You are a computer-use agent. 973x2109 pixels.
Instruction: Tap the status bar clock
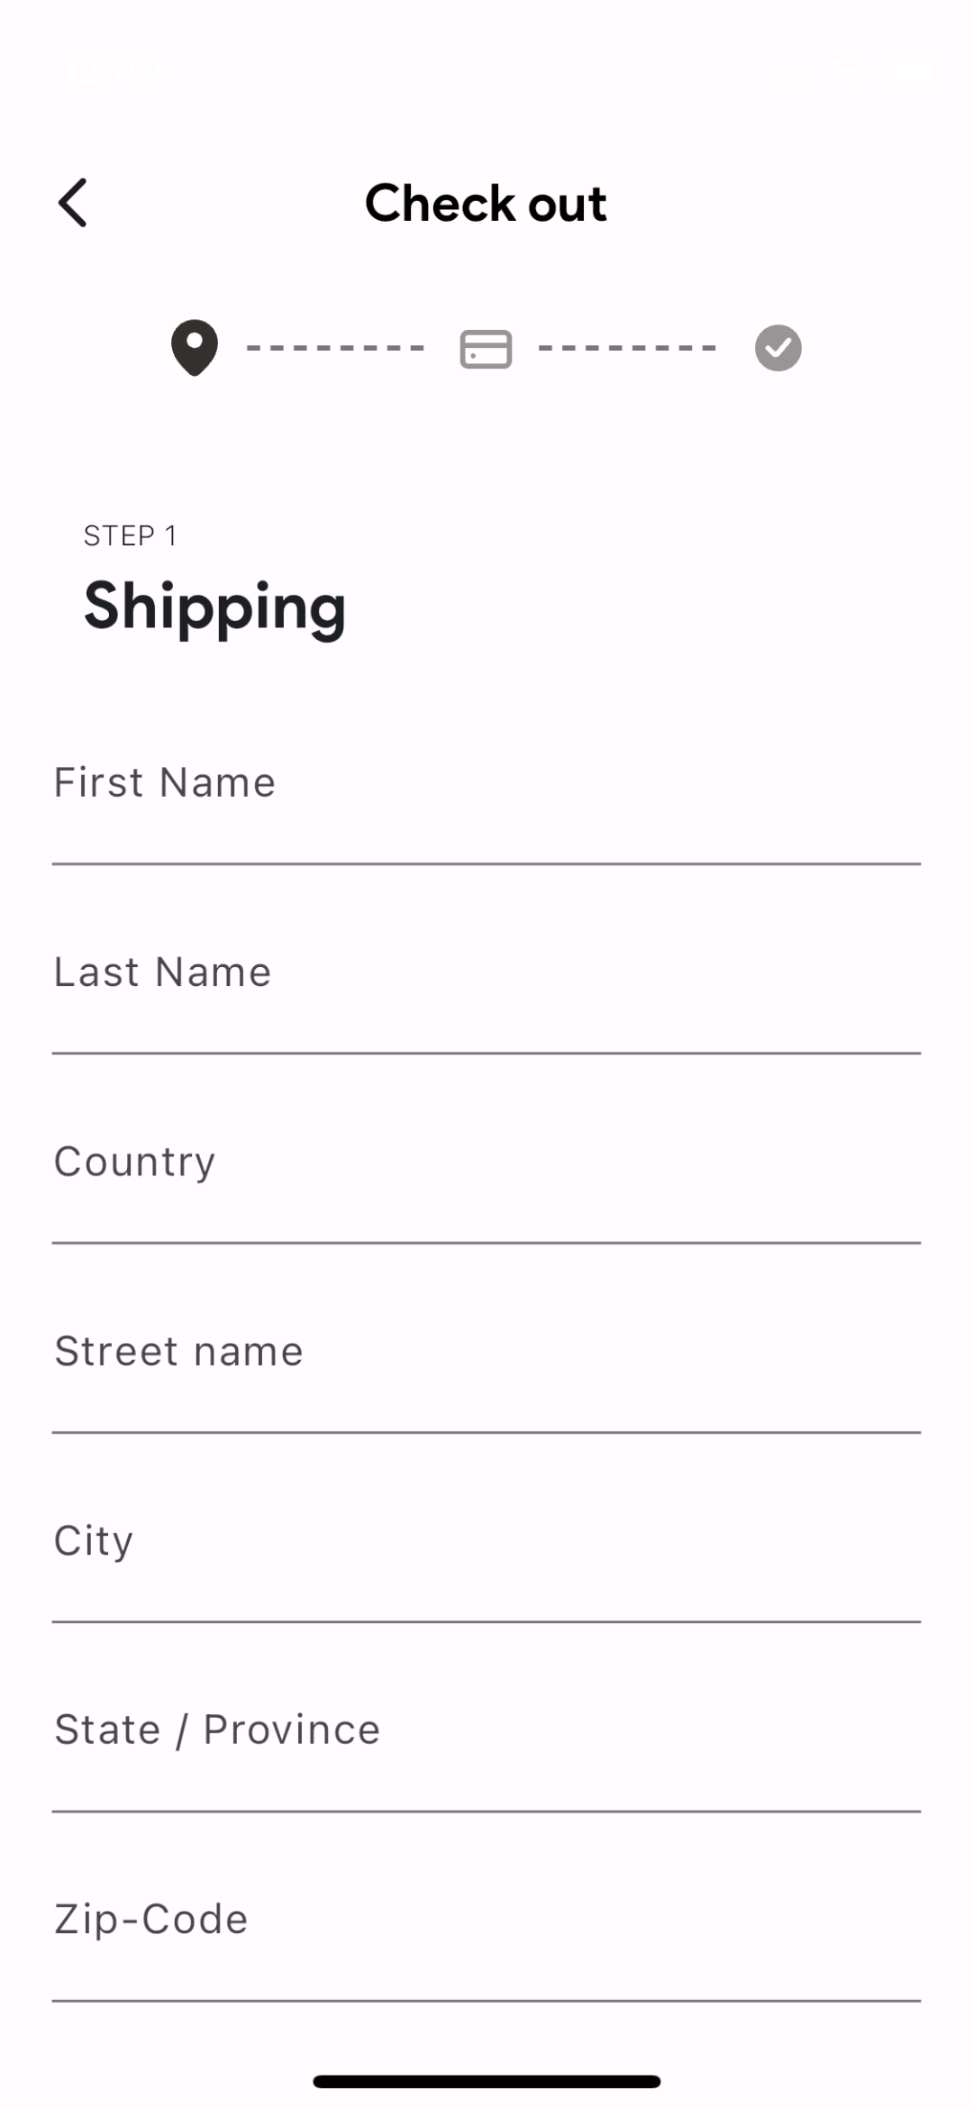coord(110,69)
